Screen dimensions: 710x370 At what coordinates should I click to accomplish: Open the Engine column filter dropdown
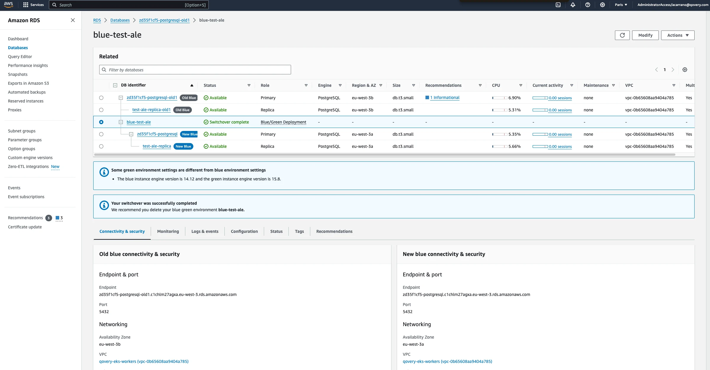[x=340, y=85]
